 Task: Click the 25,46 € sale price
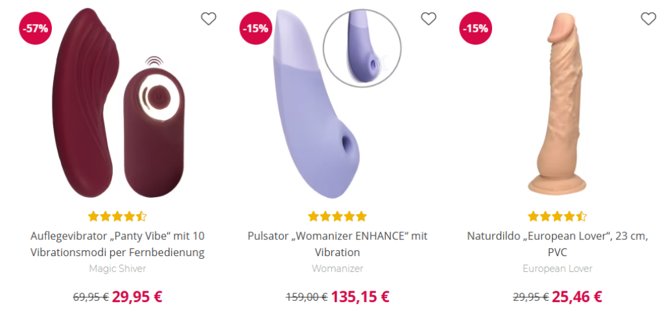tap(576, 297)
